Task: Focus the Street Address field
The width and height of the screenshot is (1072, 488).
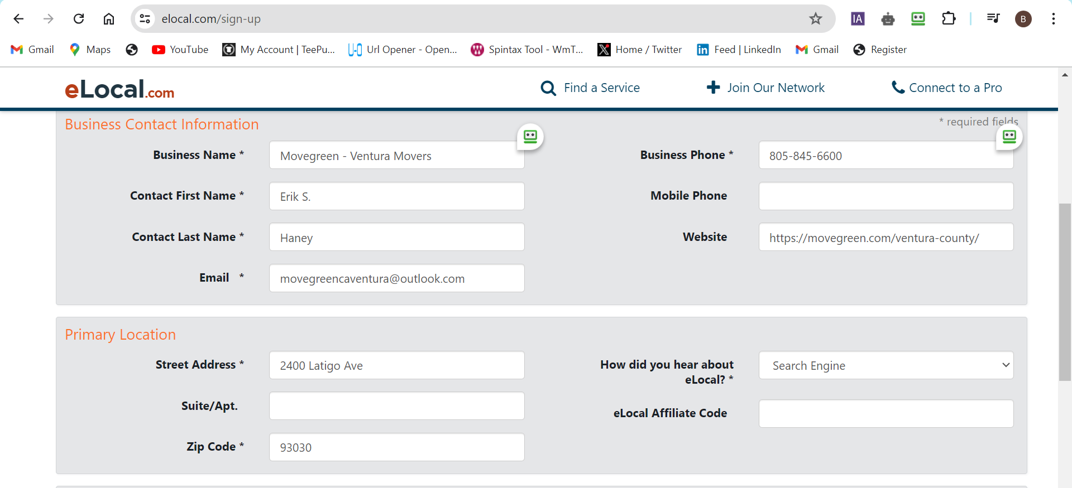Action: 397,365
